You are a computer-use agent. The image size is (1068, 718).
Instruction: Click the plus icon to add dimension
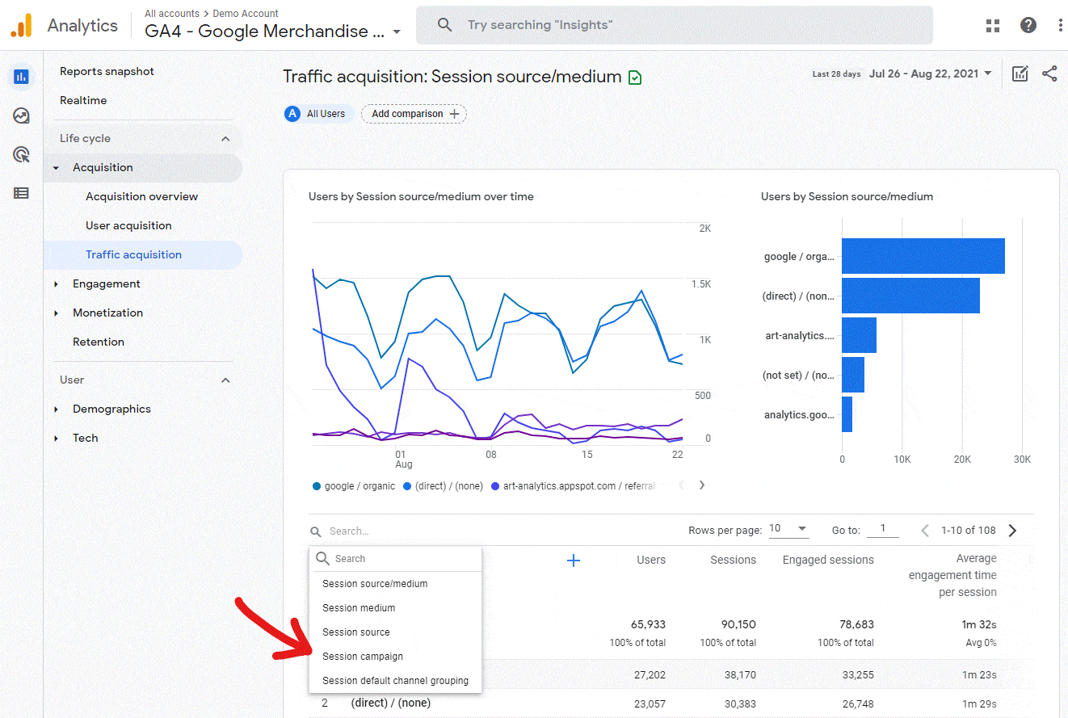point(574,560)
